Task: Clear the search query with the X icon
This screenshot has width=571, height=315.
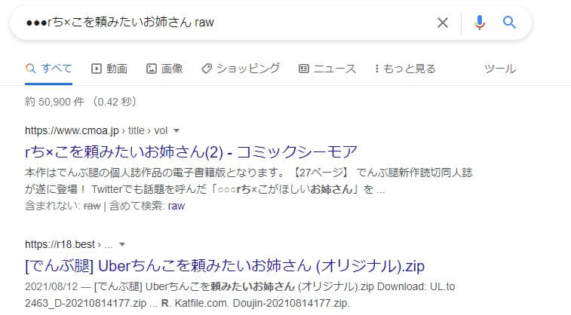Action: click(443, 23)
